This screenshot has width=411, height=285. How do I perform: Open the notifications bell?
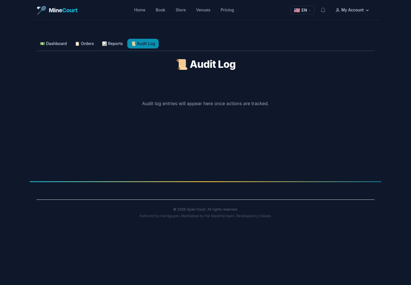[323, 10]
